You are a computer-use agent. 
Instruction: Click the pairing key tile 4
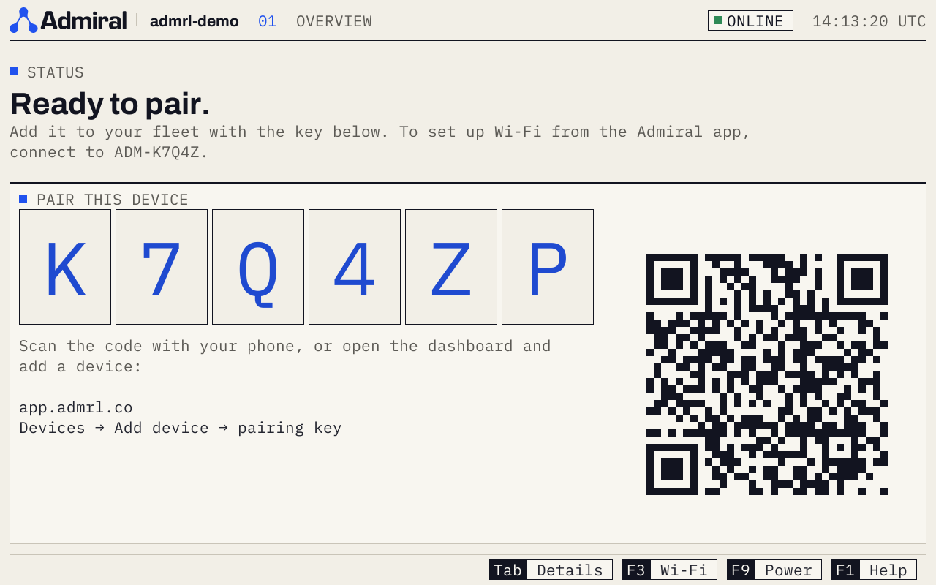click(x=355, y=267)
